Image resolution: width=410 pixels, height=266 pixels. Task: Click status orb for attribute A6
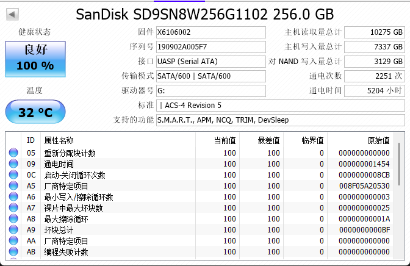(13, 197)
